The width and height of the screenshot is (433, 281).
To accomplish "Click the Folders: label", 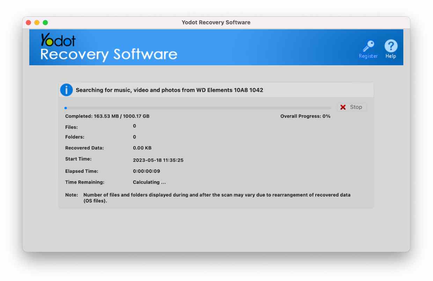I will tap(75, 137).
